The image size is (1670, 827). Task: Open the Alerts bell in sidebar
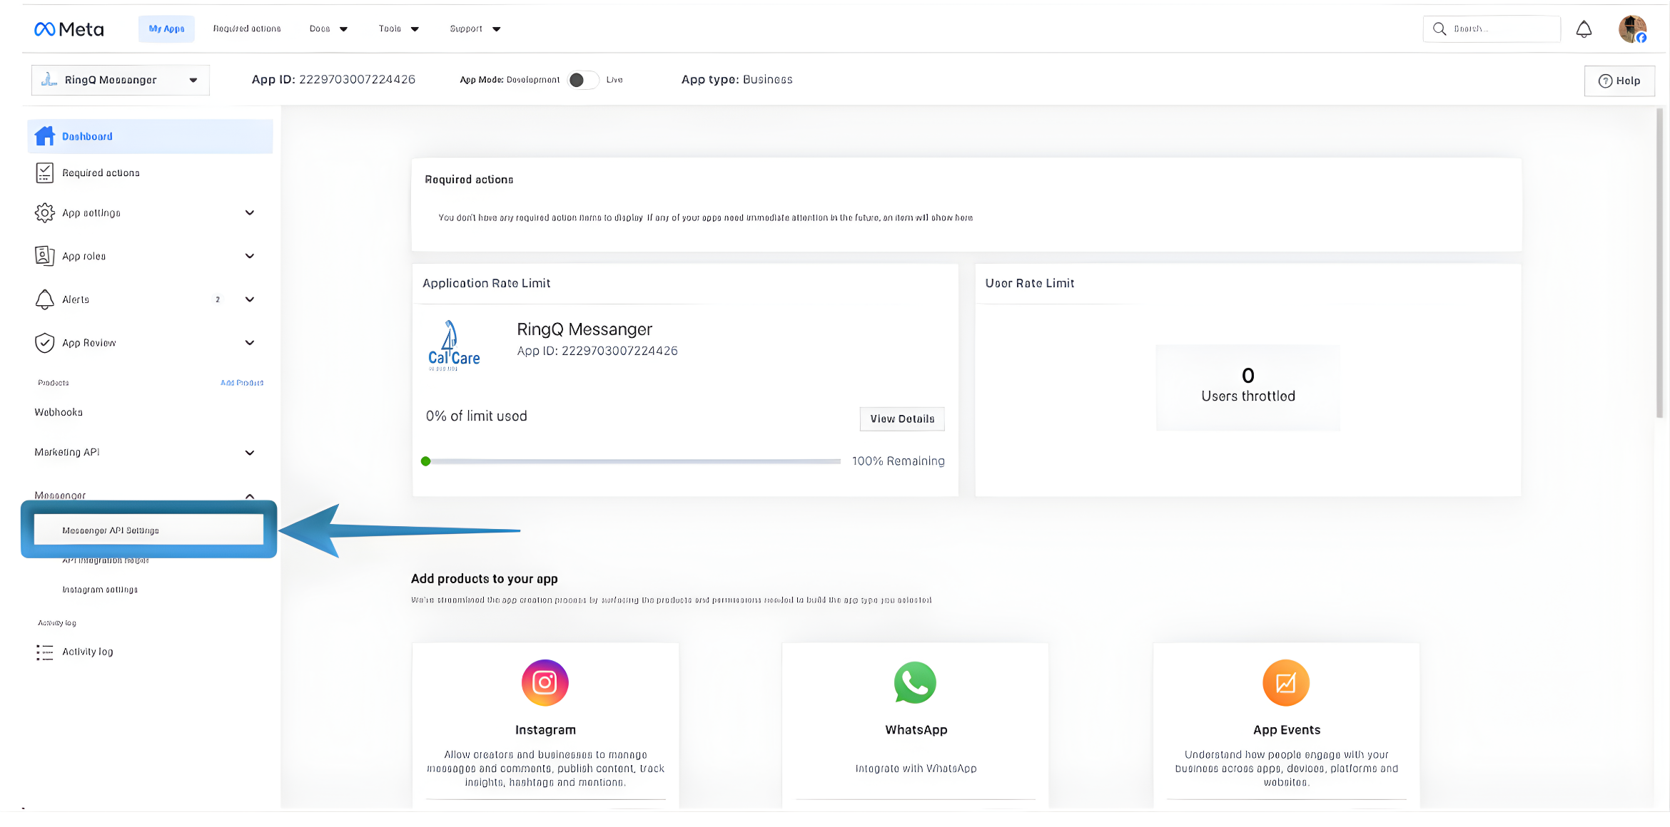[x=45, y=299]
